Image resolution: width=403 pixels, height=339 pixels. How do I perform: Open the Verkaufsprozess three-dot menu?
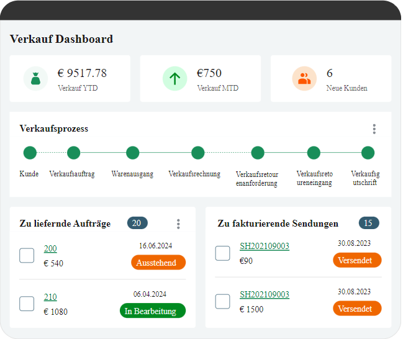374,129
